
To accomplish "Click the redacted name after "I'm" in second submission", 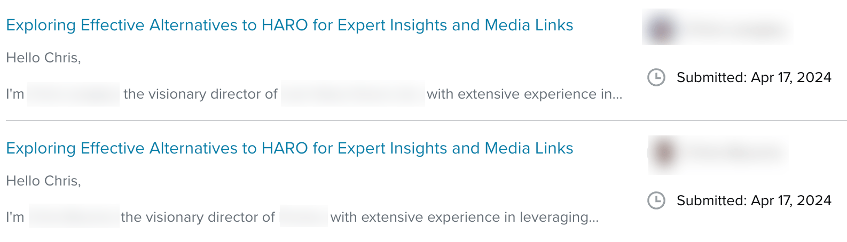I will [74, 217].
